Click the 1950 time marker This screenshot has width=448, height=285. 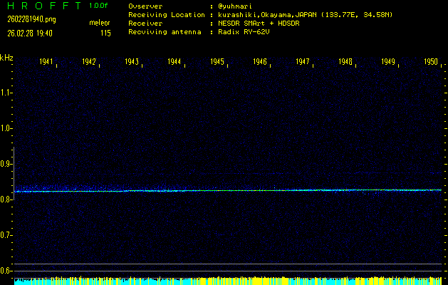(431, 63)
